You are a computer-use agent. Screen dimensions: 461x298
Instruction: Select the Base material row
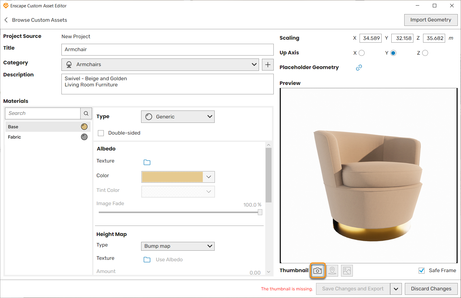[48, 127]
